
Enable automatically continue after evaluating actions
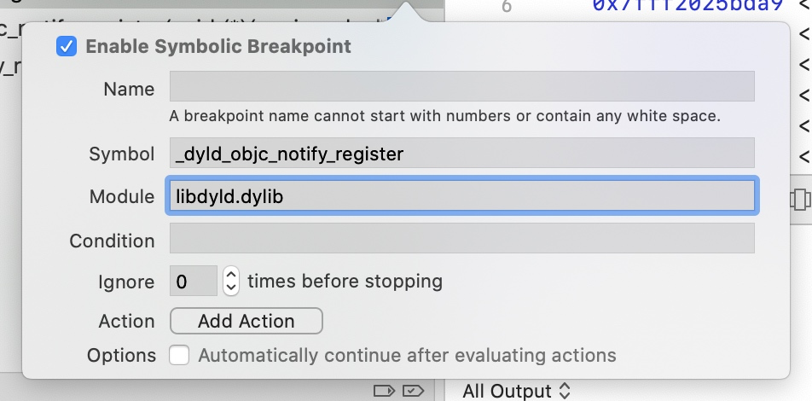(x=179, y=355)
